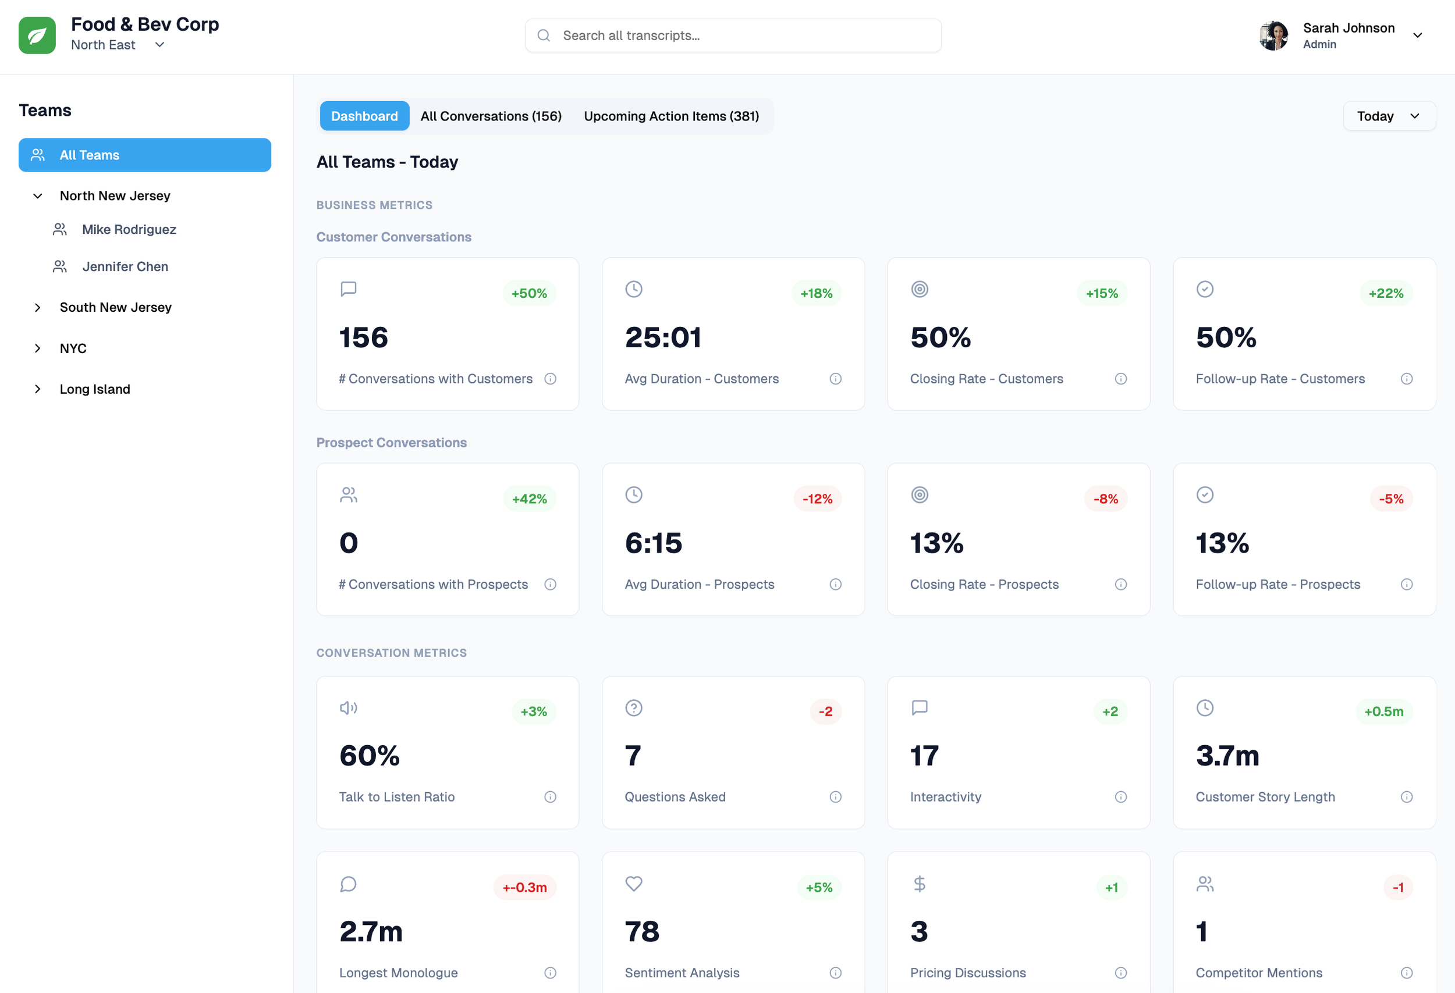This screenshot has width=1455, height=993.
Task: Open the Today date range dropdown
Action: tap(1389, 116)
